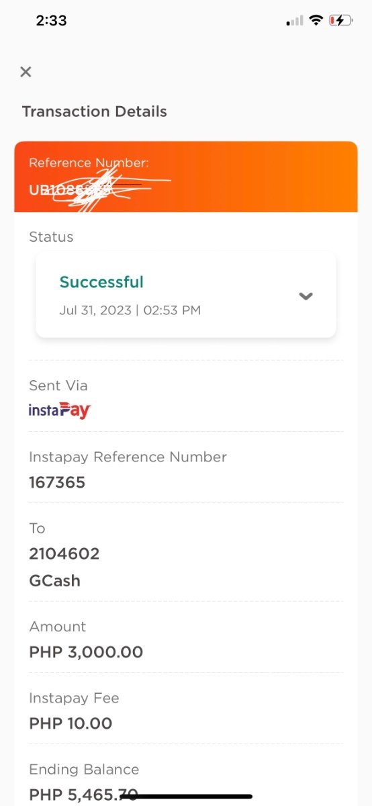Viewport: 372px width, 806px height.
Task: Tap the Status section label
Action: (51, 236)
